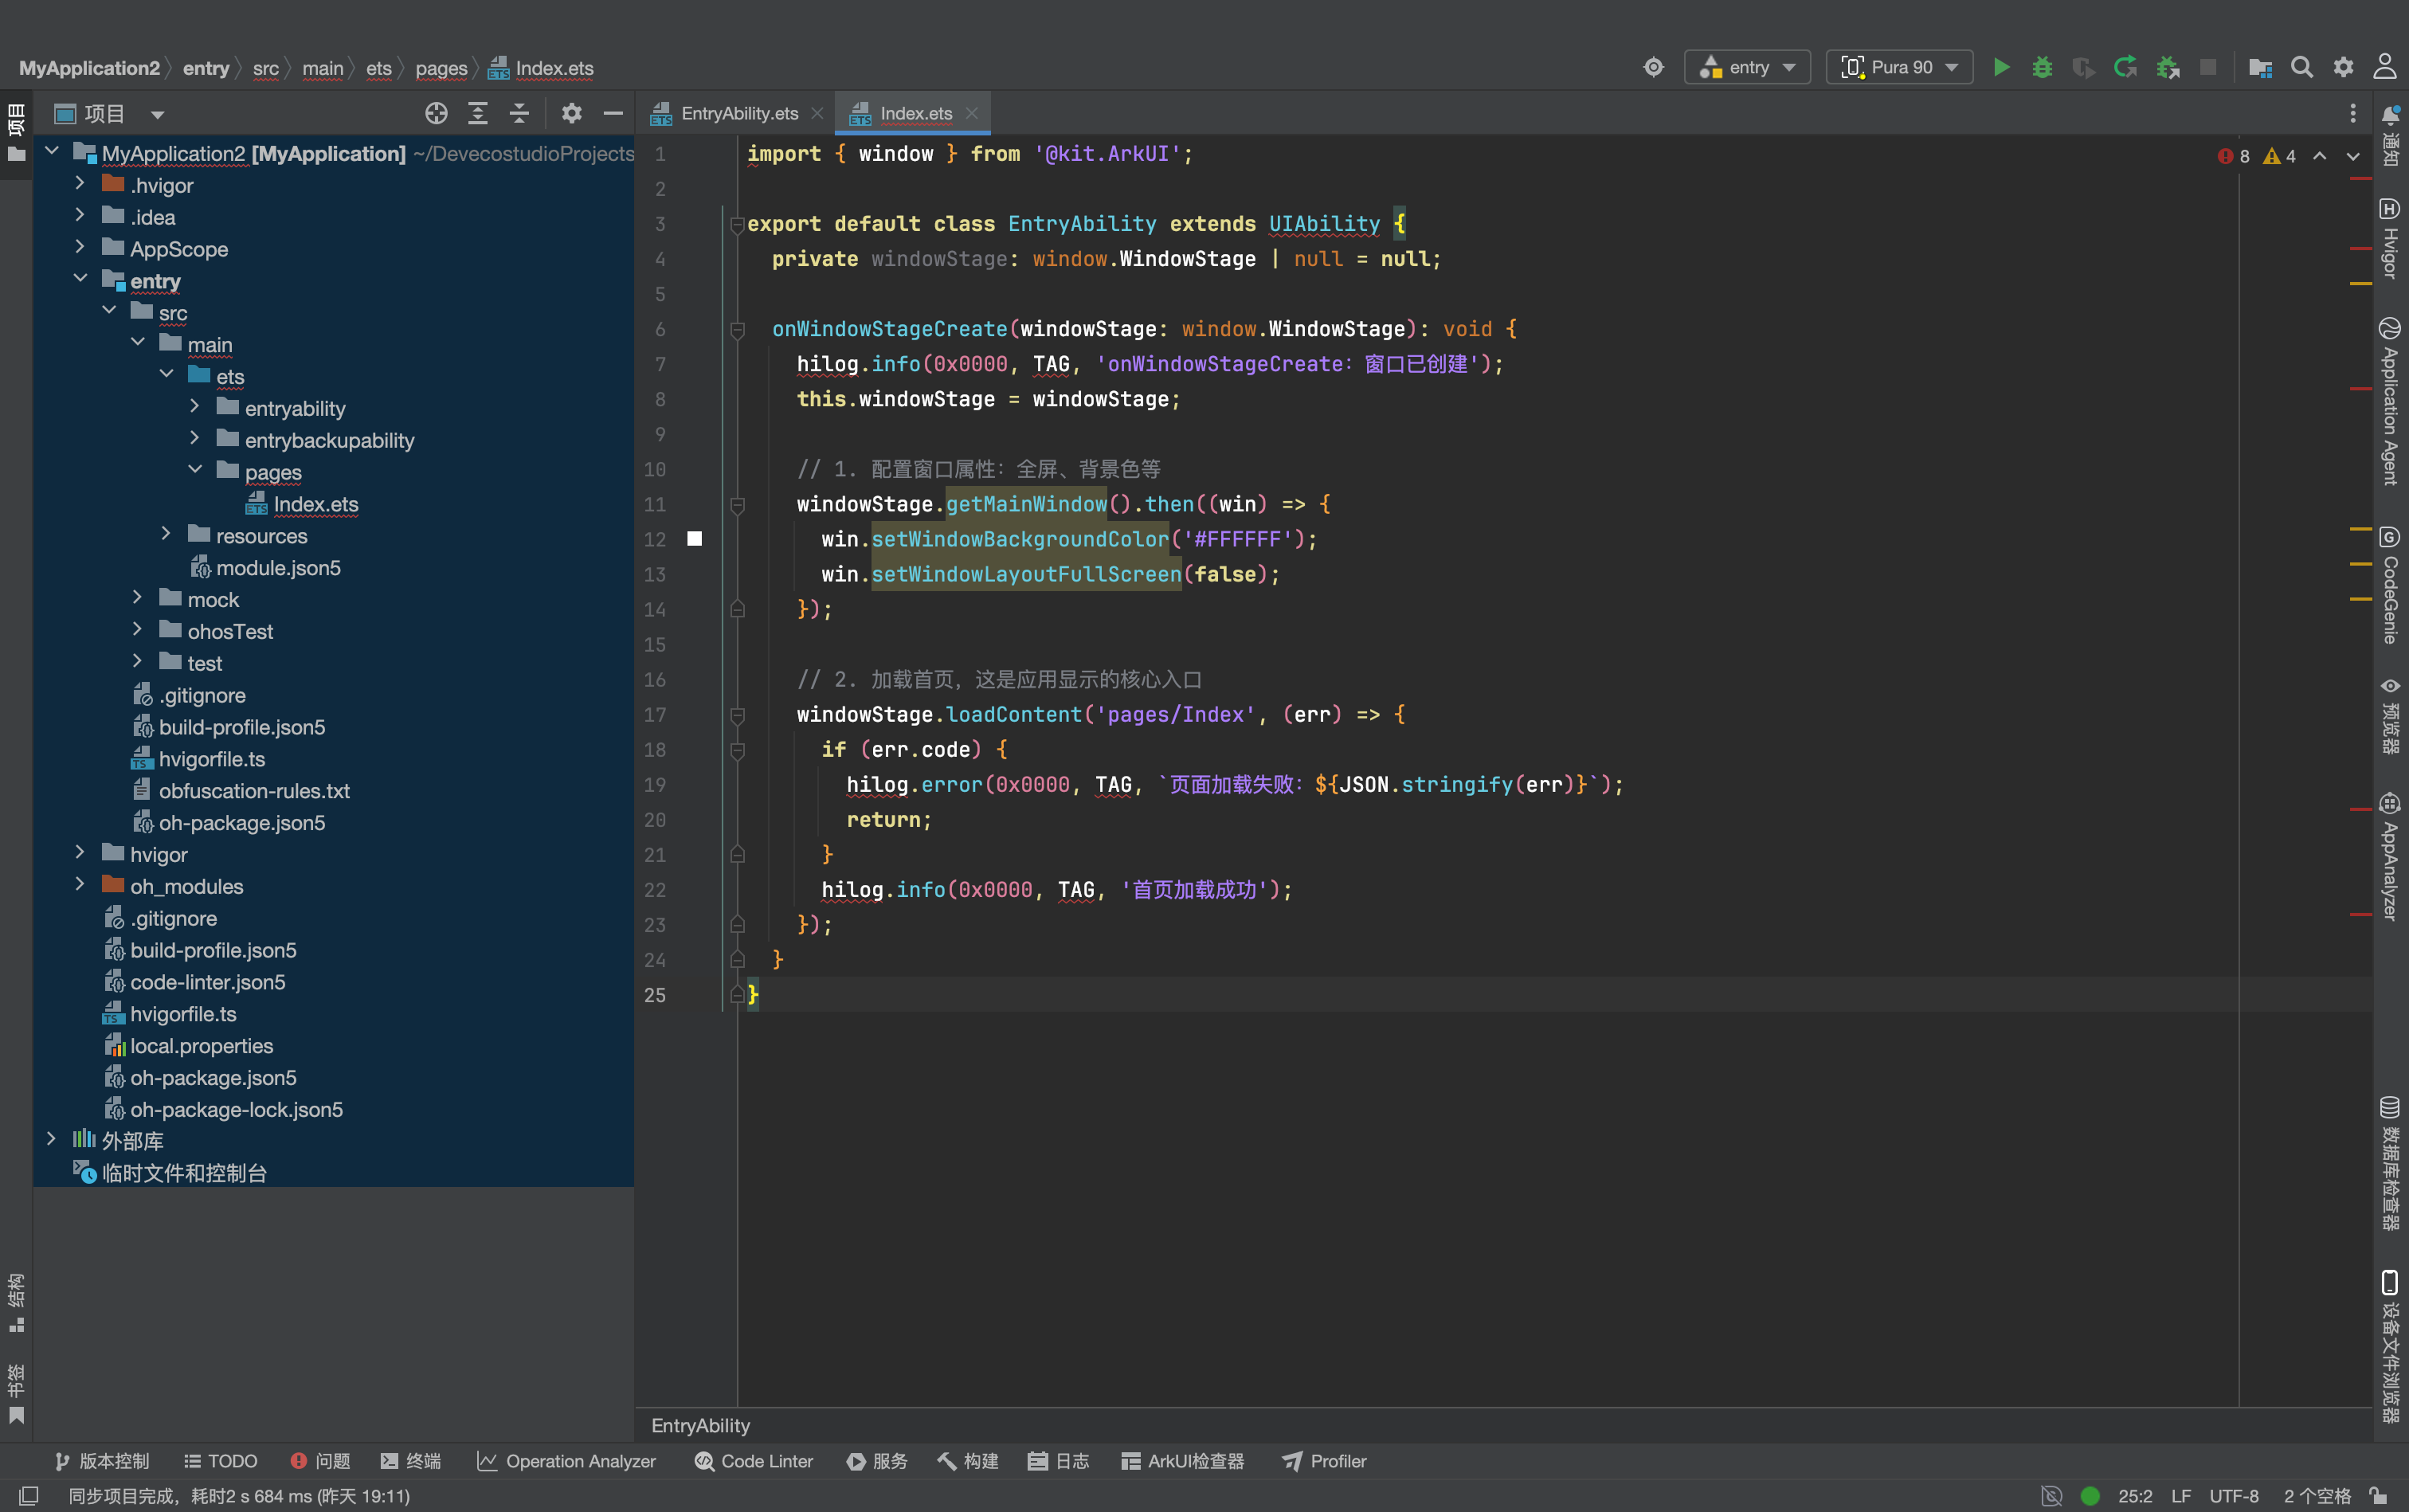Screen dimensions: 2409x1512
Task: Toggle fold at the if err.code line
Action: click(737, 750)
